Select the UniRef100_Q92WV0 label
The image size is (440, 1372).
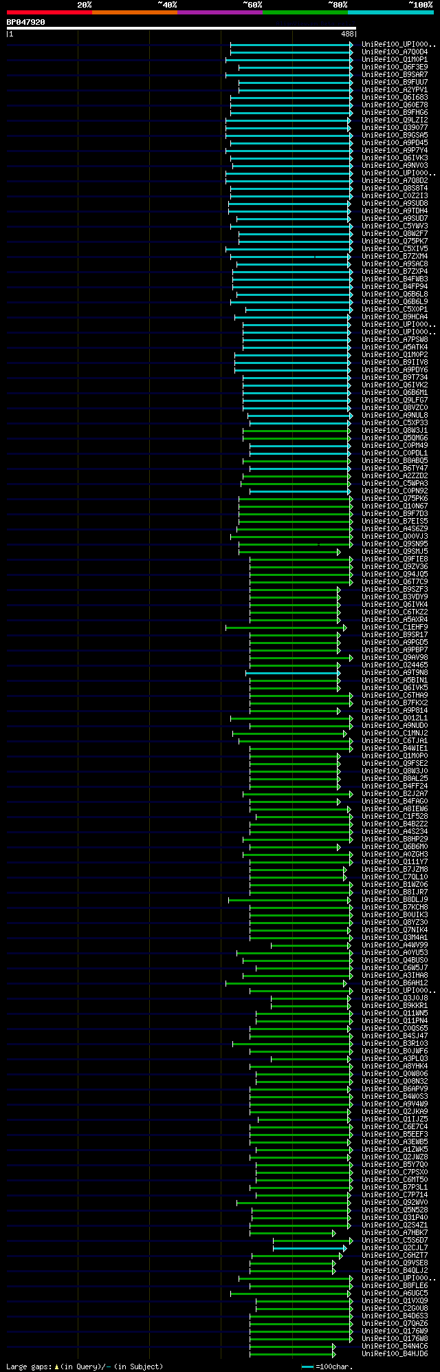click(x=395, y=1202)
